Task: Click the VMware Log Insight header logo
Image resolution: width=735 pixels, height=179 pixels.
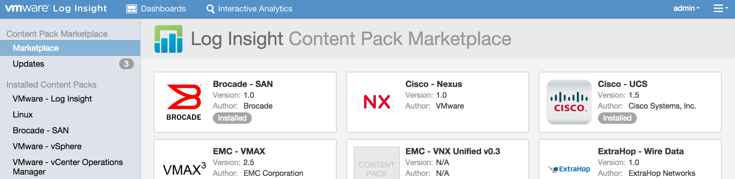Action: [x=56, y=9]
